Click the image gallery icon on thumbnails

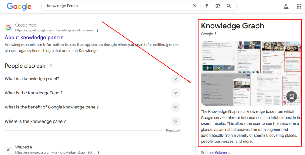291,96
